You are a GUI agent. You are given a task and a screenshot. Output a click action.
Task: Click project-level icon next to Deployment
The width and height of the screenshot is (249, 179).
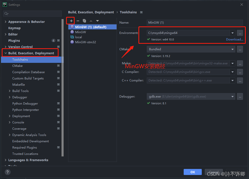pos(59,116)
